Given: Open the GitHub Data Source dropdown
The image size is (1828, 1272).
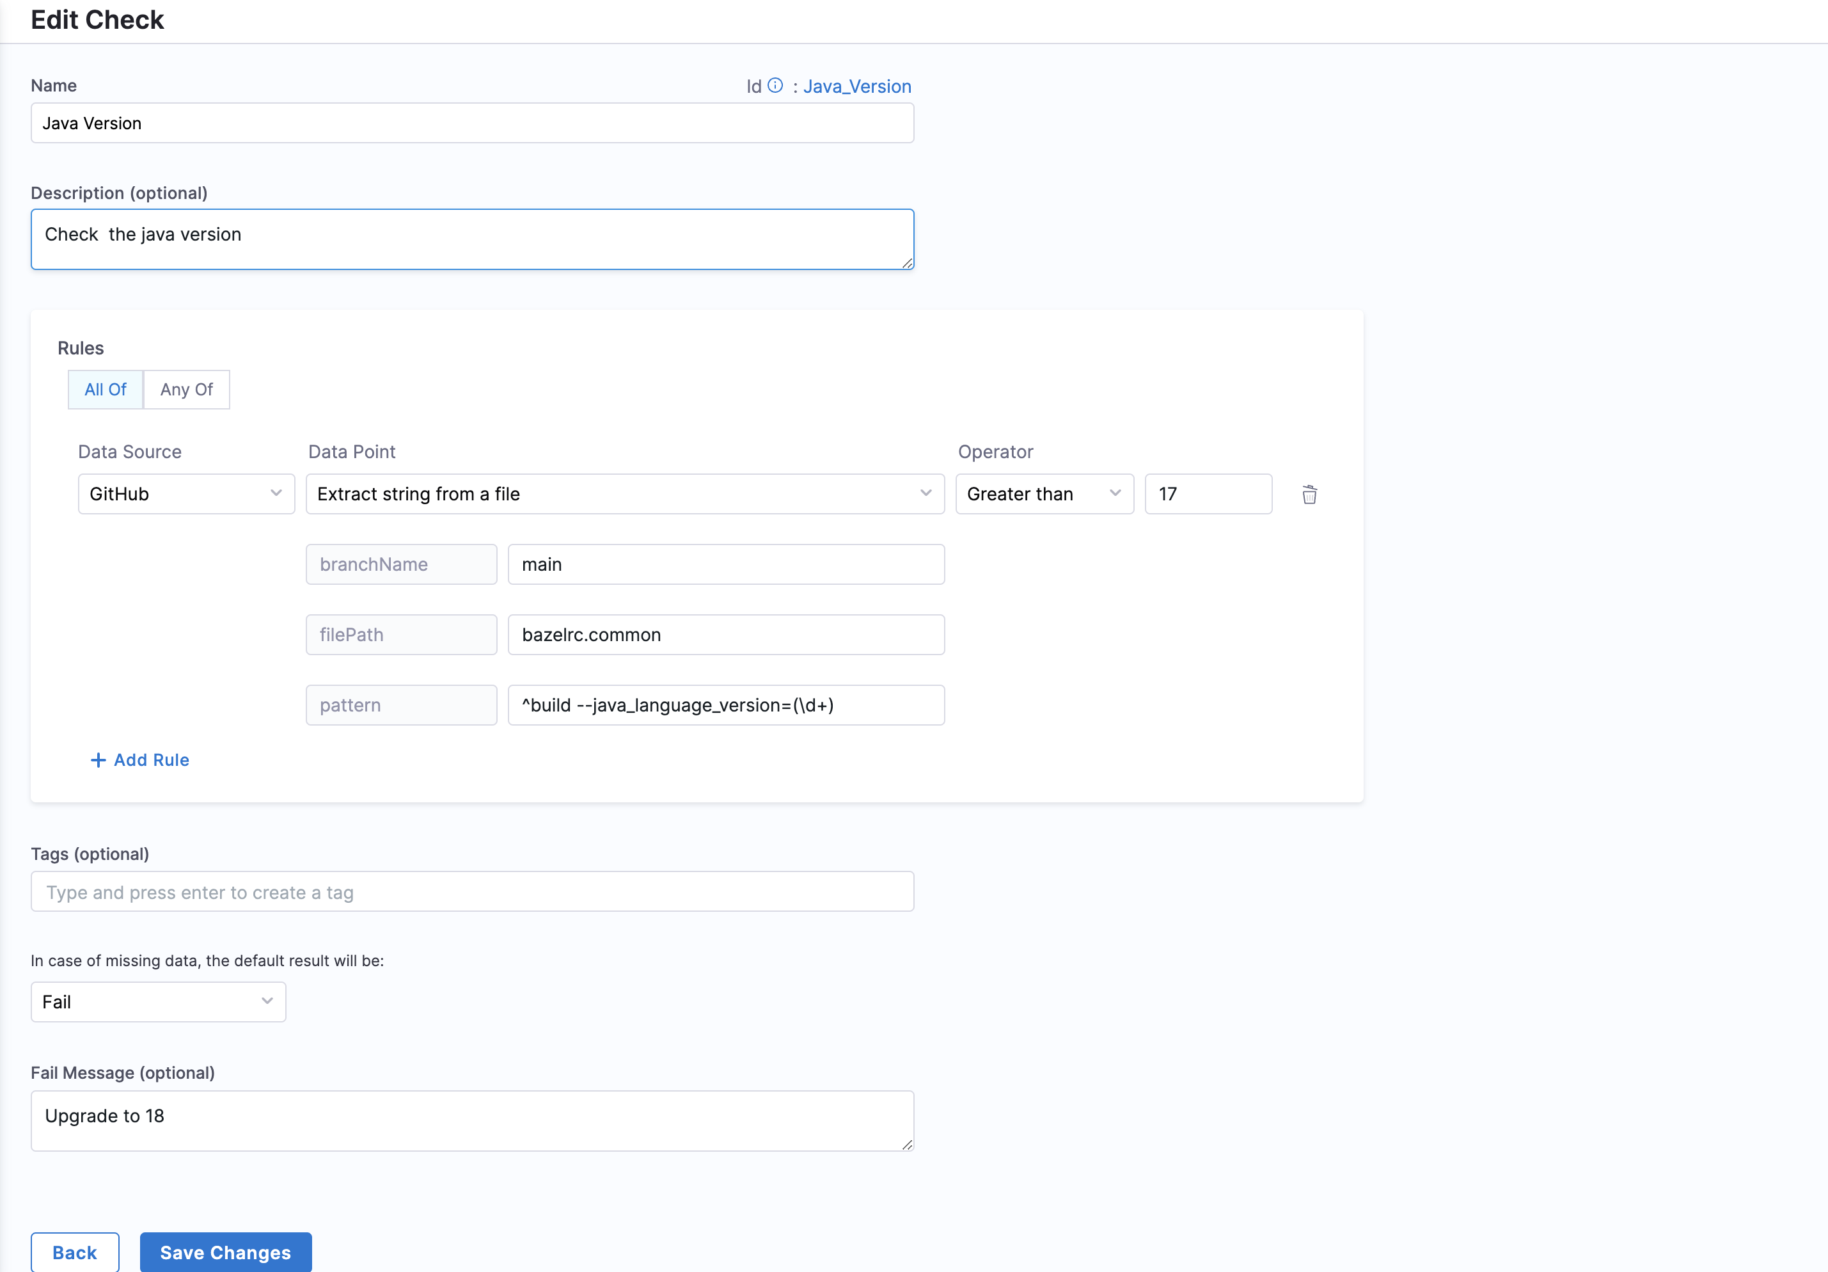Looking at the screenshot, I should [x=185, y=494].
